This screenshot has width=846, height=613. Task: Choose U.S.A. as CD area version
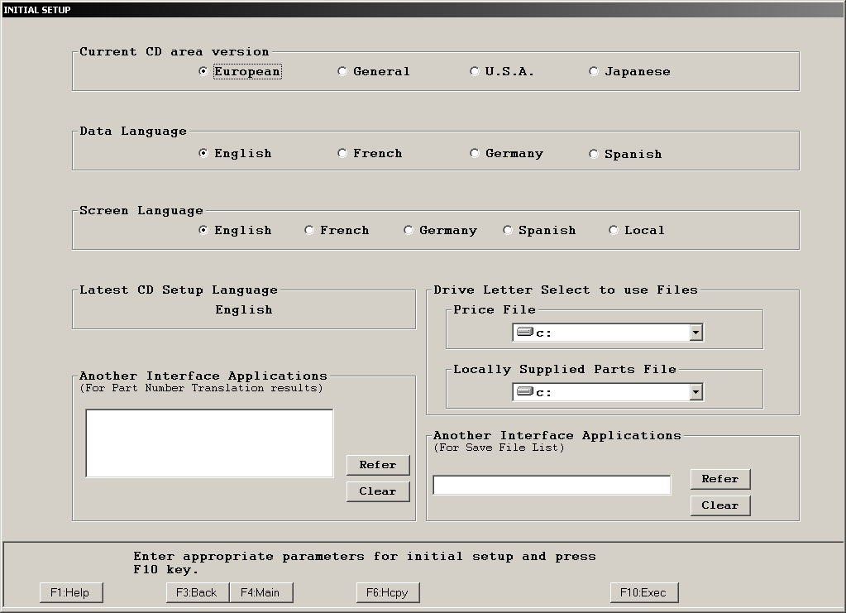(x=475, y=72)
